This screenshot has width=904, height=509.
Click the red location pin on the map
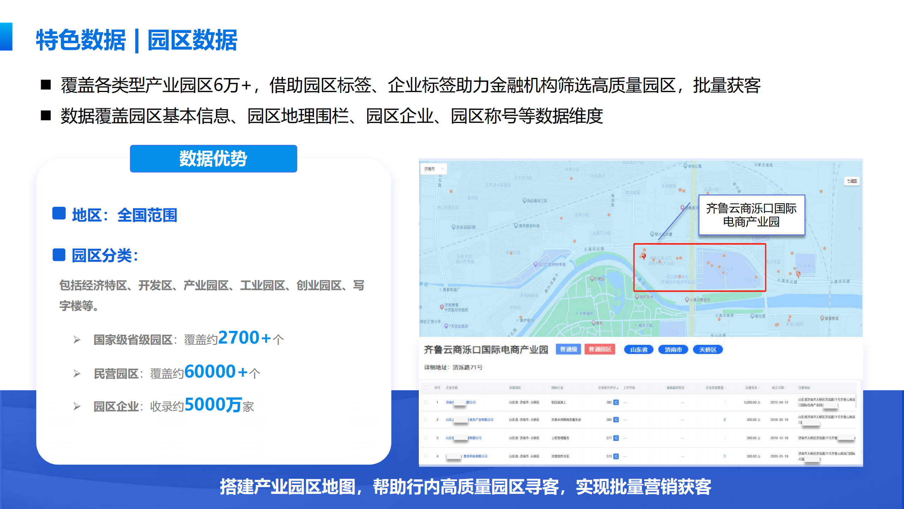[x=644, y=256]
